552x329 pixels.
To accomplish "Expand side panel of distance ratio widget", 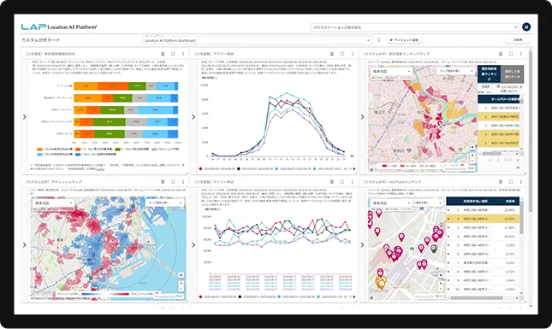I will click(x=24, y=117).
